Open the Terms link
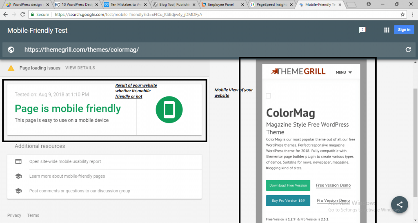Viewport: 418px width, 223px height. click(33, 215)
